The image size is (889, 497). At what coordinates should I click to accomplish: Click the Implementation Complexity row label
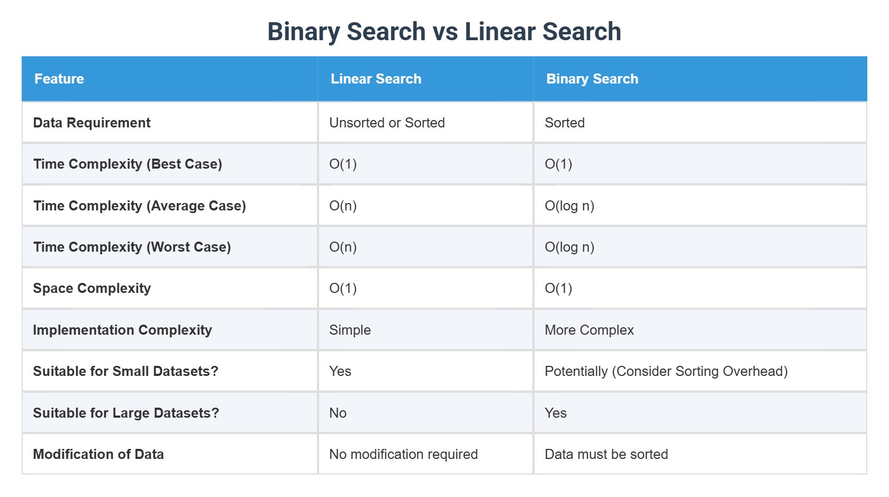click(122, 330)
